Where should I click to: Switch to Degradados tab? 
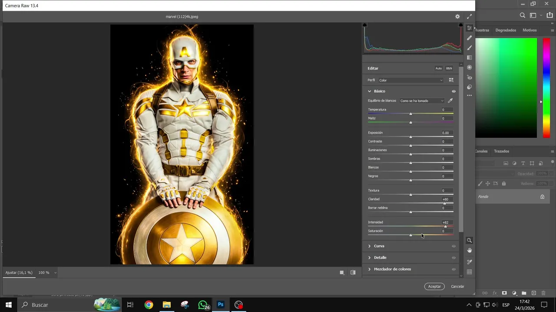pyautogui.click(x=506, y=30)
